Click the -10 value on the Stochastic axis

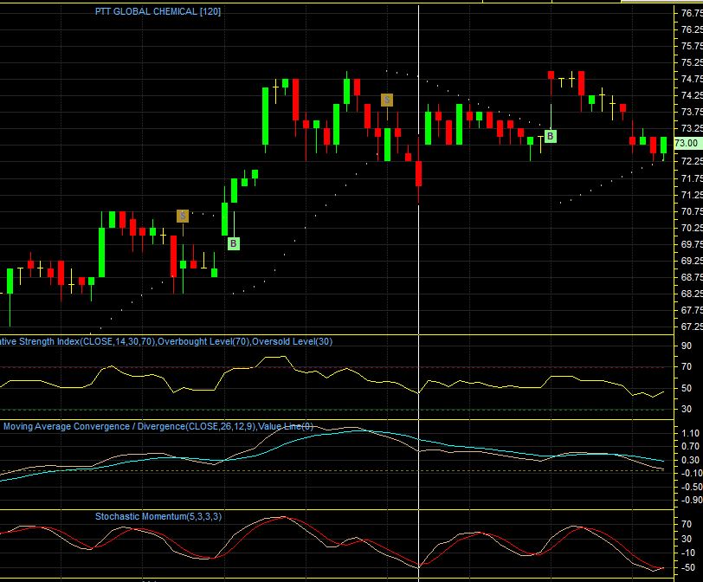(687, 553)
